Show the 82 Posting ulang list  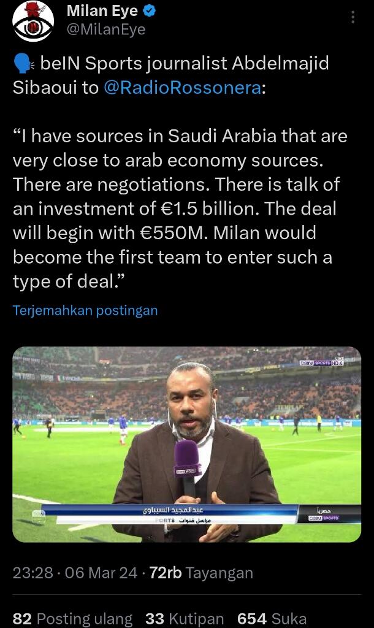coord(72,618)
